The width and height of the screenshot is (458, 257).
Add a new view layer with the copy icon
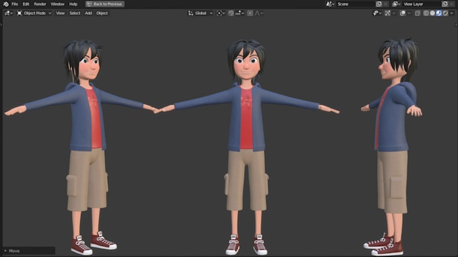point(445,4)
